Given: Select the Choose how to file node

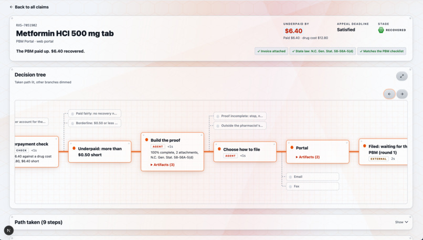Looking at the screenshot, I should (245, 152).
